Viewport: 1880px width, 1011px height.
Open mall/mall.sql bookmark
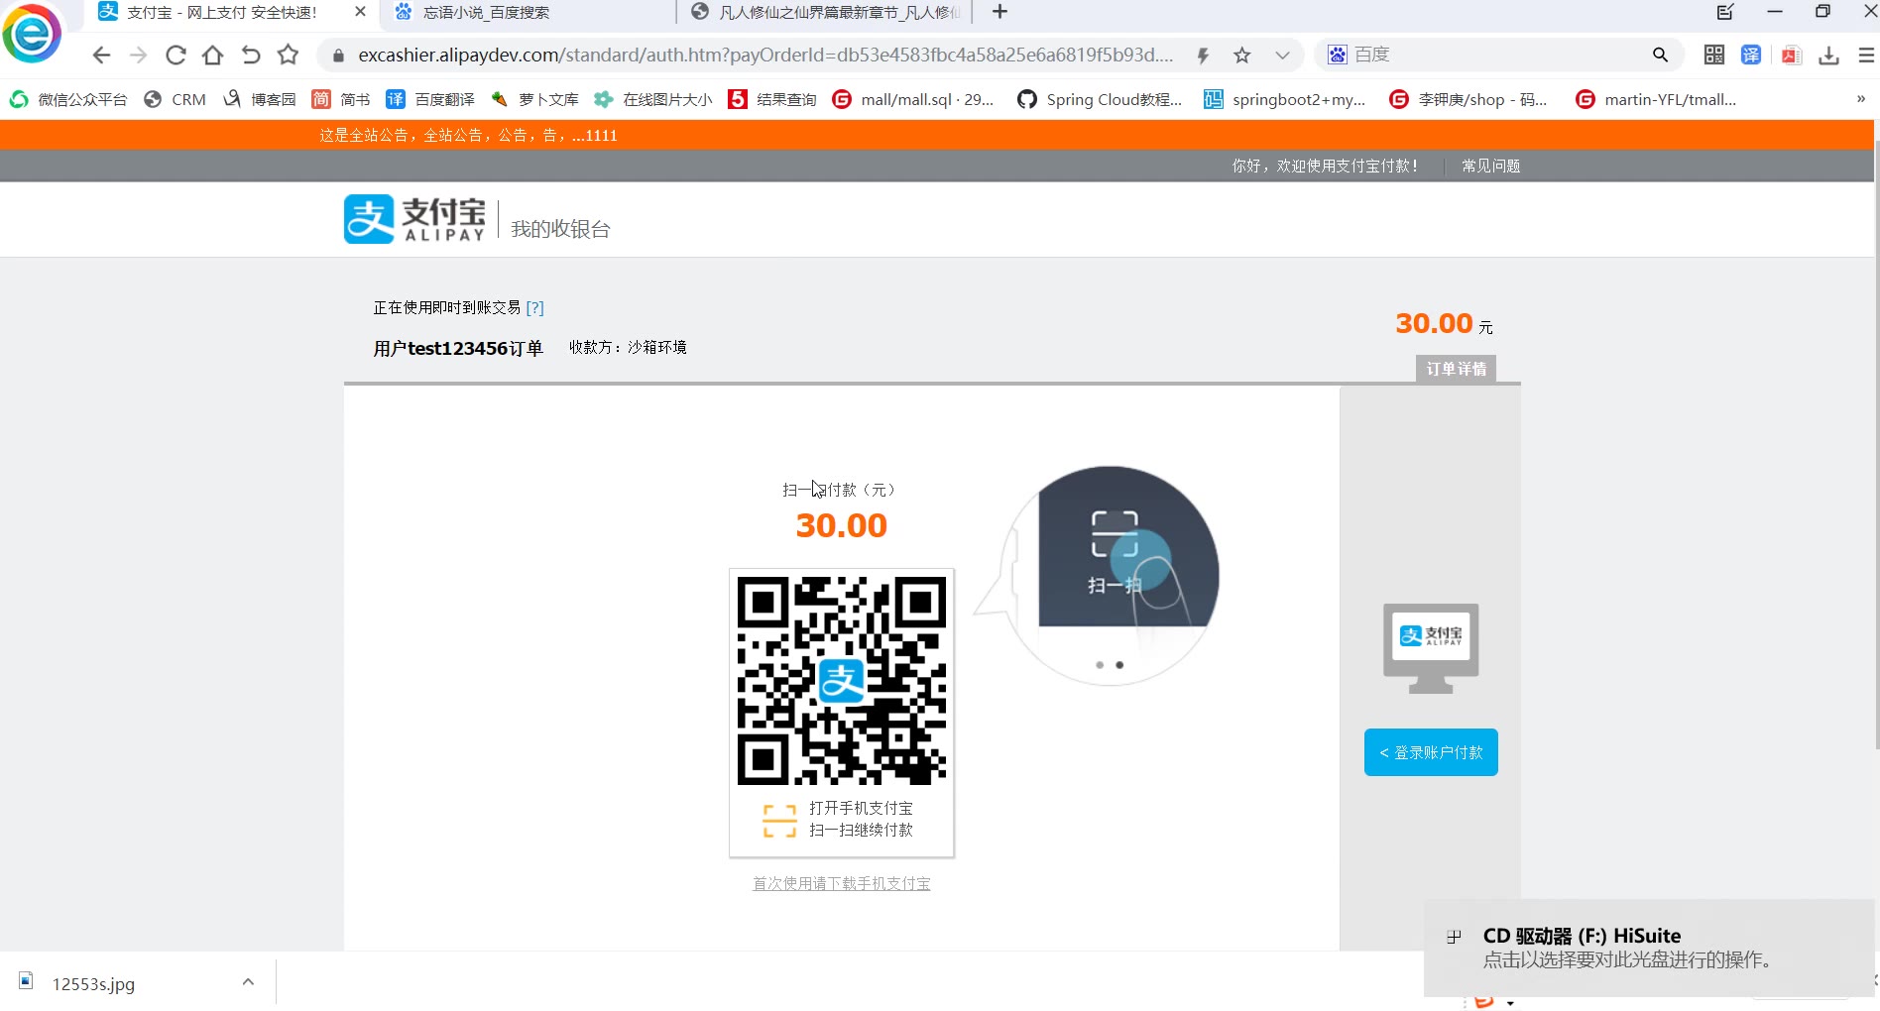click(913, 99)
